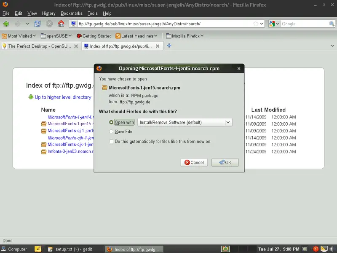Click package icon beside MicrosoftFonts-1-jen15 row
The width and height of the screenshot is (337, 253).
click(44, 124)
